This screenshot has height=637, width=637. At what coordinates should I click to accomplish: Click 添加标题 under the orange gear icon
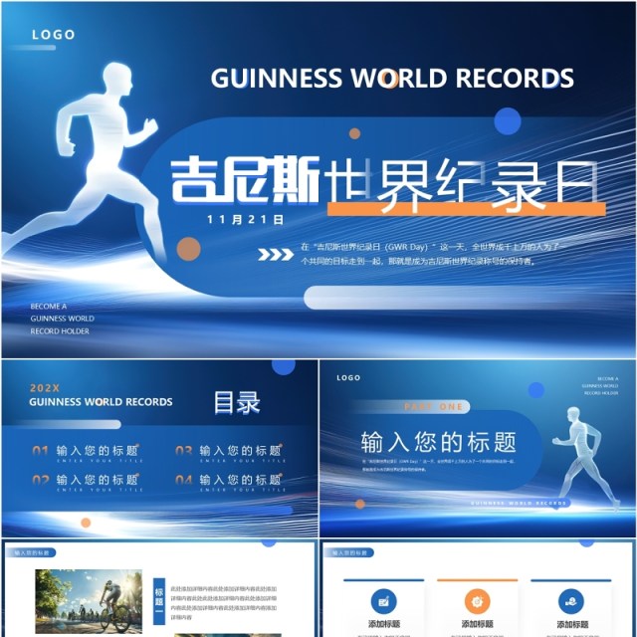click(477, 624)
